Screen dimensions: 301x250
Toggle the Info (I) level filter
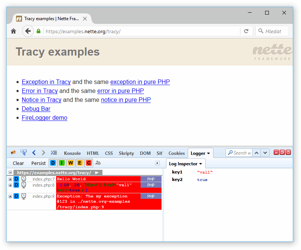pos(62,163)
